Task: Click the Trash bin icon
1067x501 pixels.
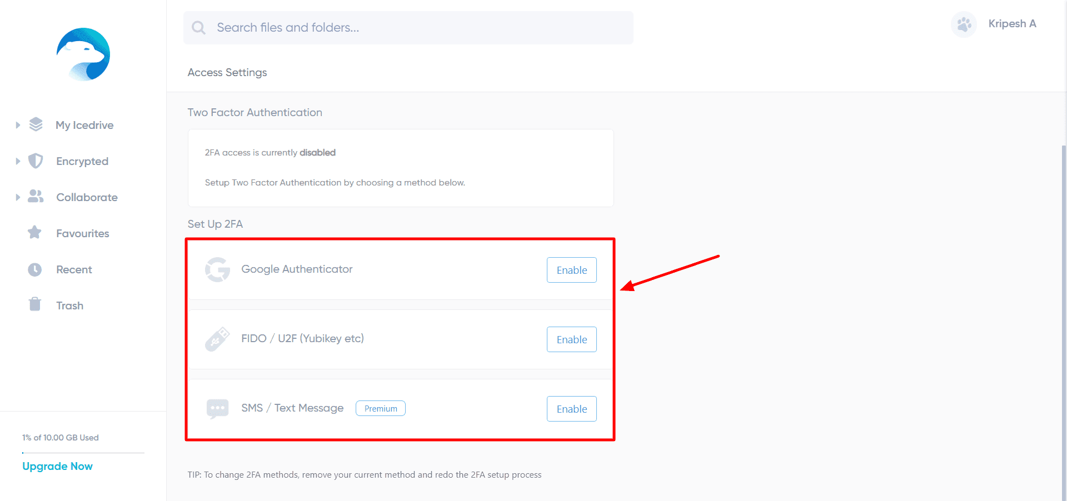Action: pos(35,304)
